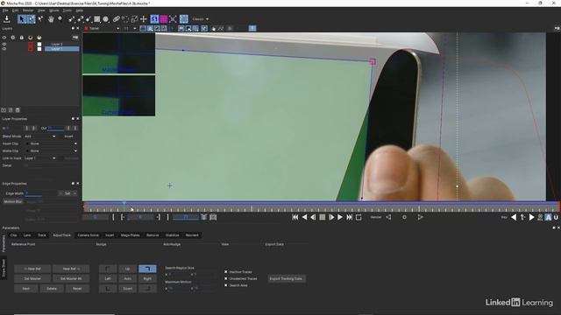Open the View menu
561x315 pixels.
(41, 10)
